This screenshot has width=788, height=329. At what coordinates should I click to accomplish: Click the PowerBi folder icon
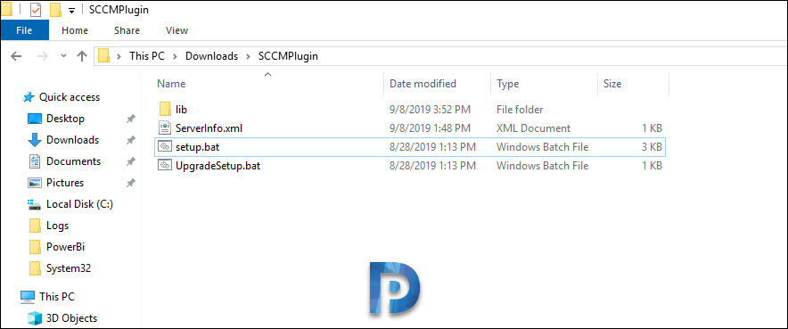[x=35, y=247]
